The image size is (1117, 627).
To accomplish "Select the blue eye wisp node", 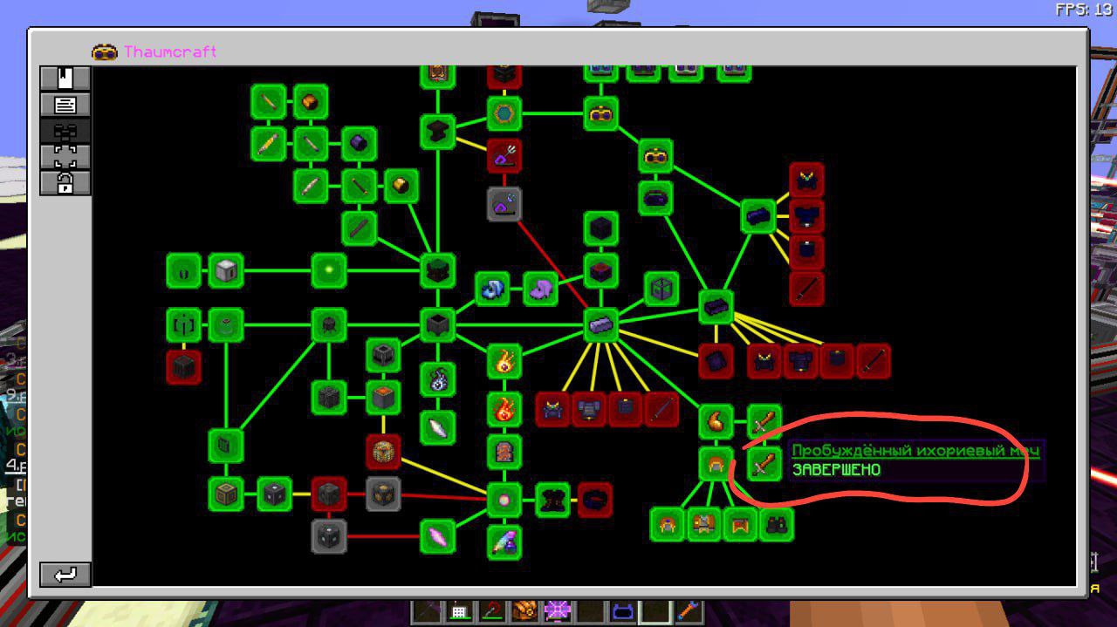I will (438, 379).
